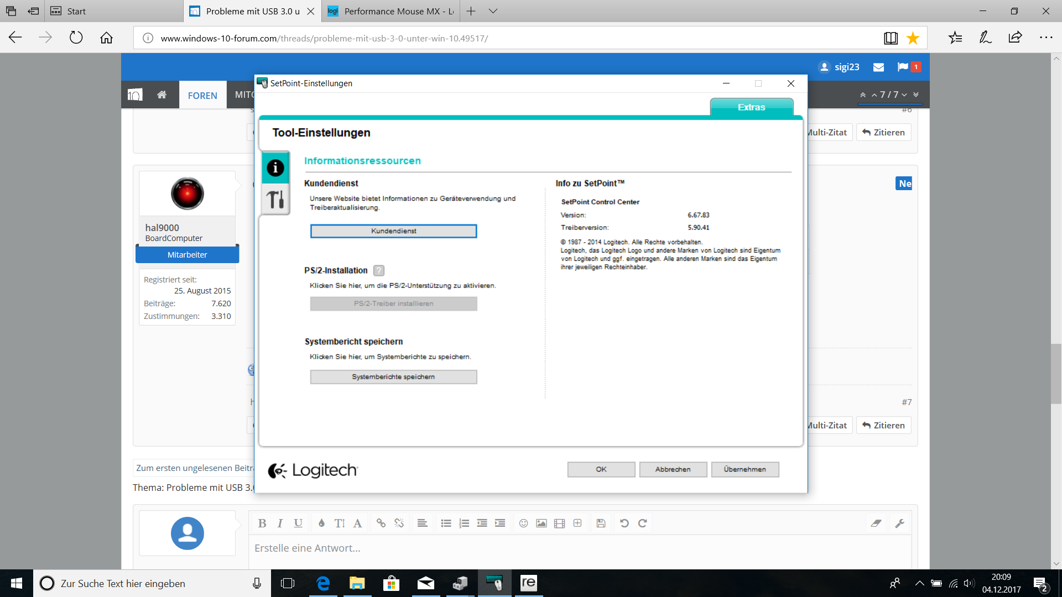Decrease indent in reply editor
Viewport: 1062px width, 597px height.
(x=482, y=523)
